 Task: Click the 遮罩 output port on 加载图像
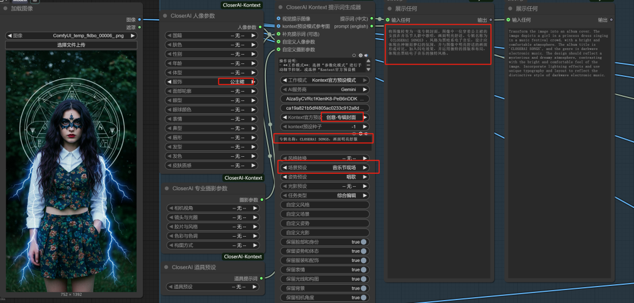[140, 27]
